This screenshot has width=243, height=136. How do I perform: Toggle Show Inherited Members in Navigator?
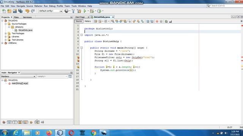point(4,122)
